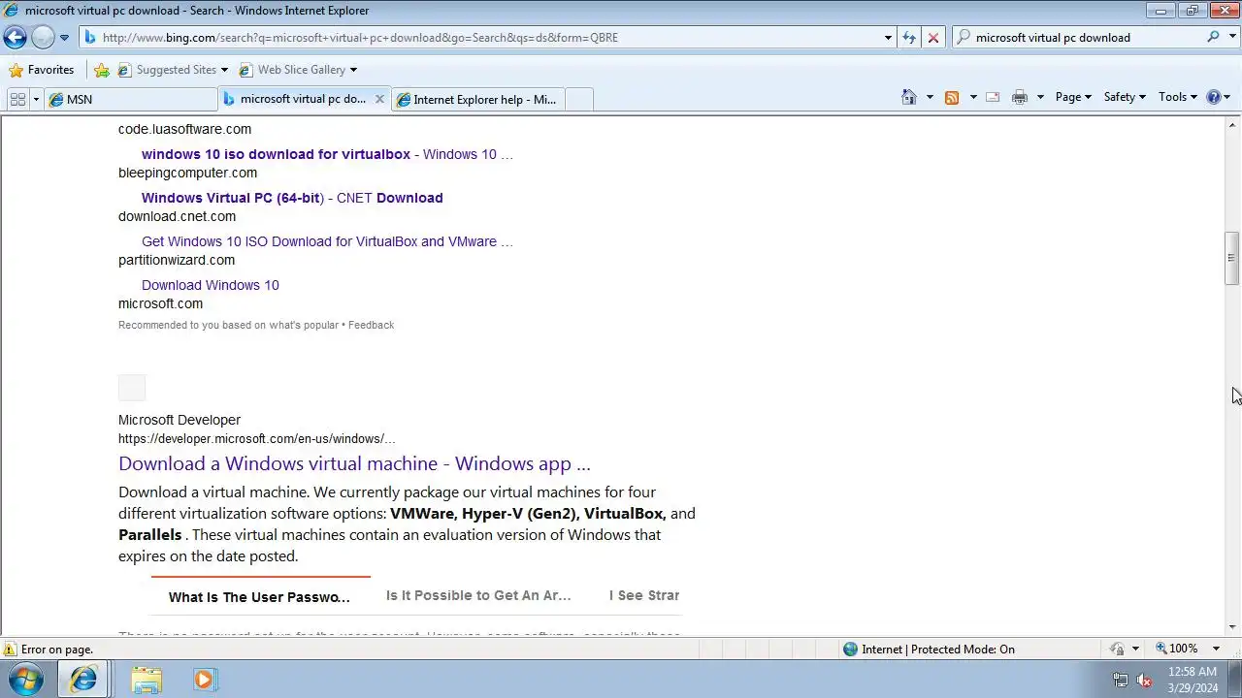Image resolution: width=1242 pixels, height=698 pixels.
Task: Open the Safety menu
Action: tap(1125, 97)
